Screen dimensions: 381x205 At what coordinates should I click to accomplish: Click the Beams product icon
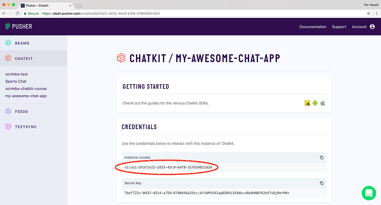pyautogui.click(x=8, y=43)
